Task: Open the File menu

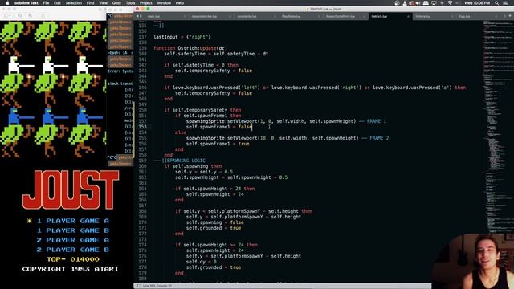Action: click(x=46, y=3)
